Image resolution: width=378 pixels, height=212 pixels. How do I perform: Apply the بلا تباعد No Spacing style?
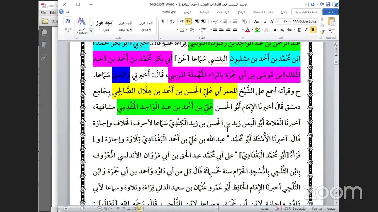click(125, 26)
